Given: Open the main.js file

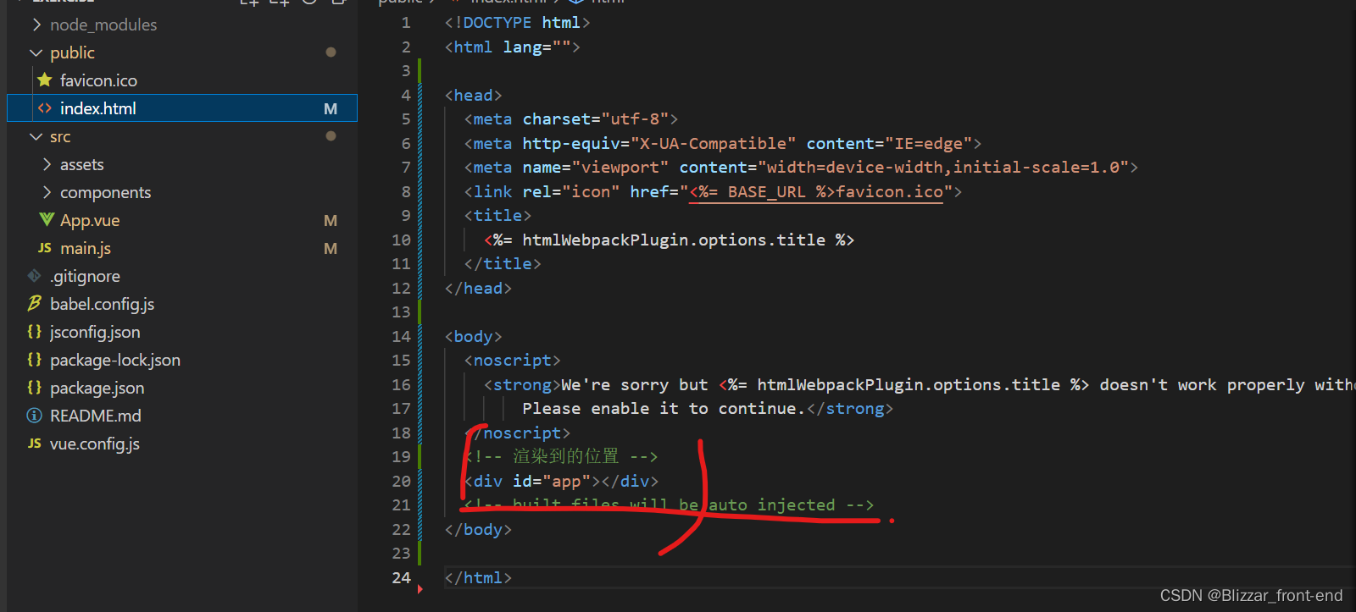Looking at the screenshot, I should pyautogui.click(x=86, y=248).
